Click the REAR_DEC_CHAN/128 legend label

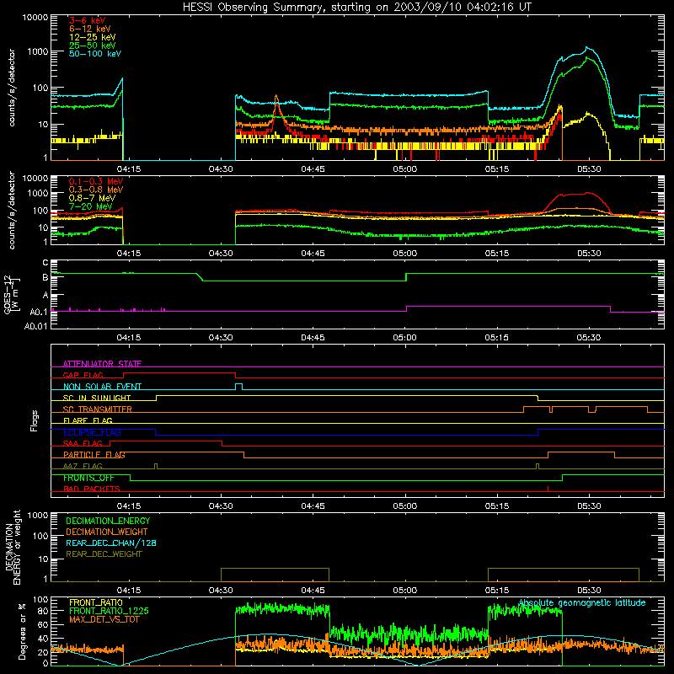coord(111,543)
